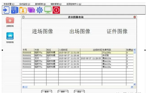Click the horizontal scrollbar right arrow
This screenshot has height=93, width=149.
(132, 87)
